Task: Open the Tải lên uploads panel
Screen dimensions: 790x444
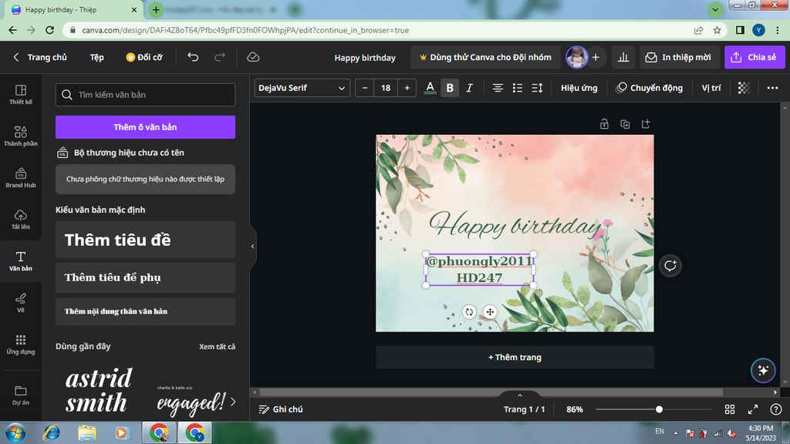Action: click(x=21, y=220)
